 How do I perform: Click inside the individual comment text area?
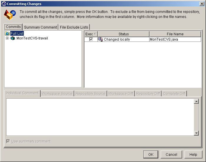pyautogui.click(x=100, y=117)
